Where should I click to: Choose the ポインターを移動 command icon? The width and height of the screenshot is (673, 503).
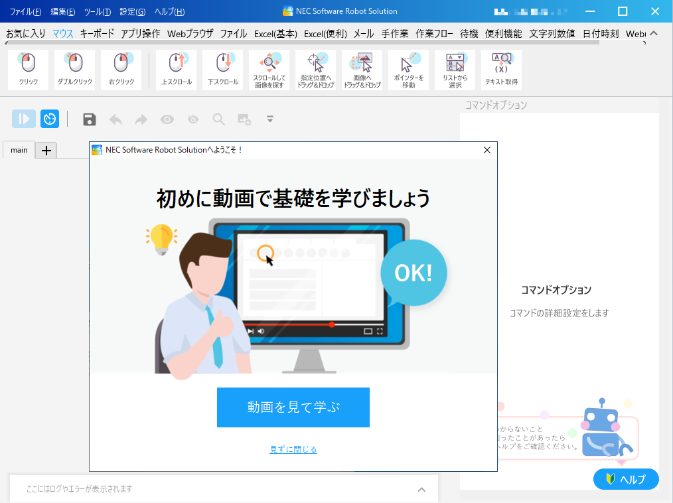408,68
